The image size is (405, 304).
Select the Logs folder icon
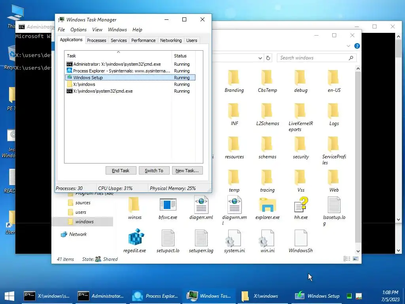[333, 111]
